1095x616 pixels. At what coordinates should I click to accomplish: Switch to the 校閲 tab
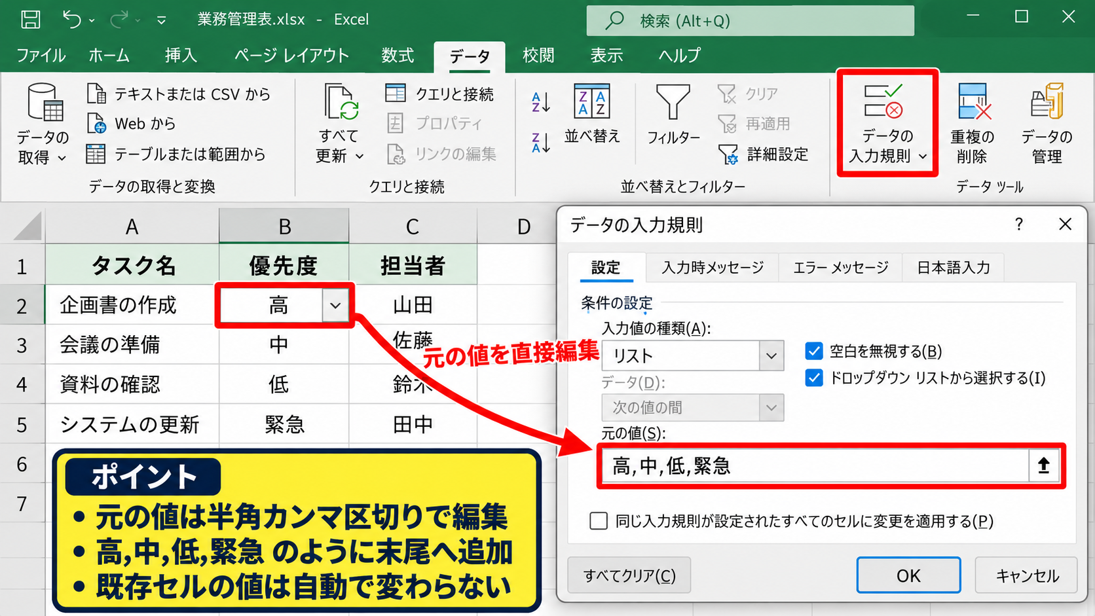click(538, 56)
